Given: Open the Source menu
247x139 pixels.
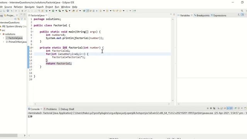Looking at the screenshot, I should coord(8,7).
